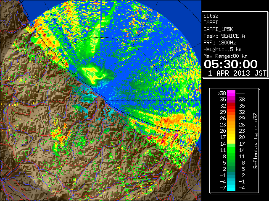The height and width of the screenshot is (201, 269).
Task: Pick the bright green swatch in the 11–14 row
Action: click(x=231, y=150)
